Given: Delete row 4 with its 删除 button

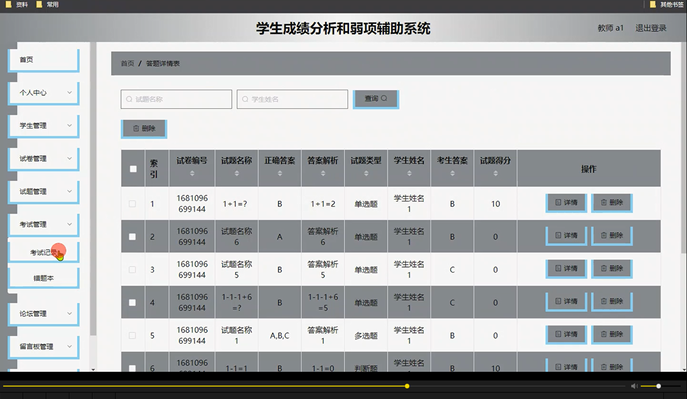Looking at the screenshot, I should coord(612,302).
